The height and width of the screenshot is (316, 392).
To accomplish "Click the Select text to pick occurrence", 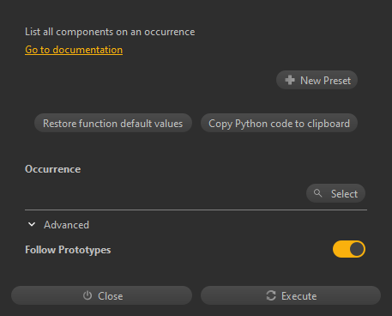I will click(344, 194).
